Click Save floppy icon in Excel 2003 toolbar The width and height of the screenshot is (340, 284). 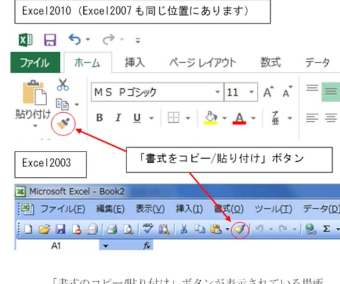(60, 229)
